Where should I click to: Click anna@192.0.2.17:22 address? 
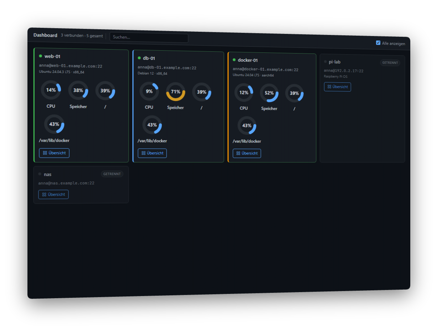344,71
